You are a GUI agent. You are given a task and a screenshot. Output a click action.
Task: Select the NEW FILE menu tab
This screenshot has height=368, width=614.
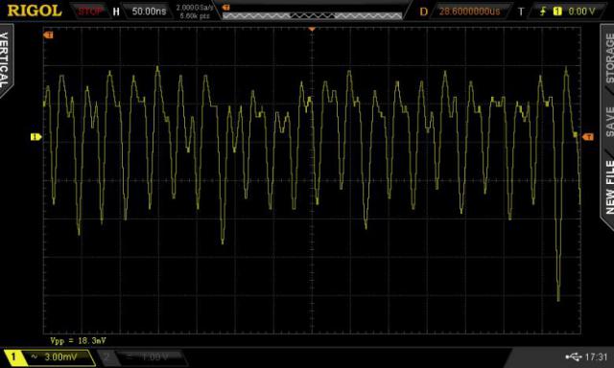pos(609,187)
